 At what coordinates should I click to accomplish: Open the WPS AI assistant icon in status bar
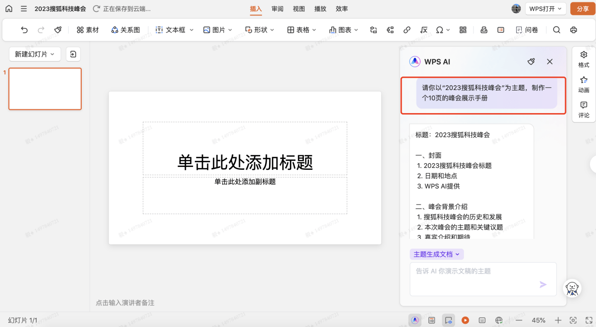415,320
